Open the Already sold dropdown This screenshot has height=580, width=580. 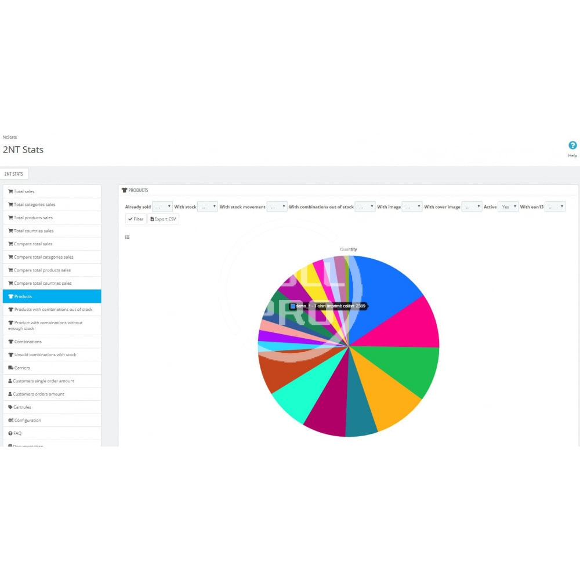(162, 207)
